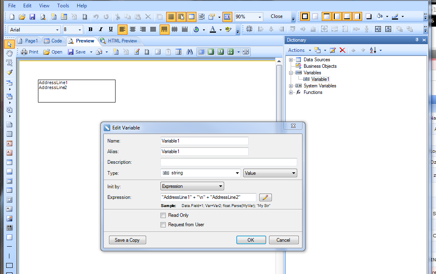Click the New report icon
436x274 pixels.
click(12, 17)
